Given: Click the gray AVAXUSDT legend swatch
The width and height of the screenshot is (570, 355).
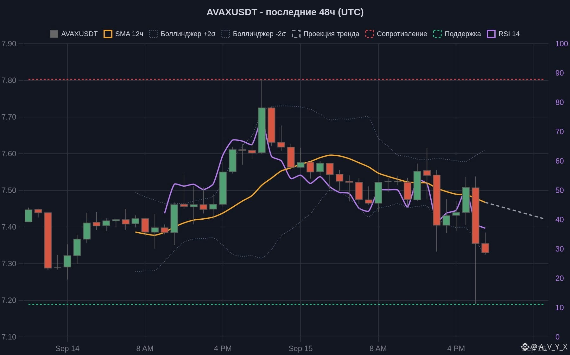Looking at the screenshot, I should (54, 34).
